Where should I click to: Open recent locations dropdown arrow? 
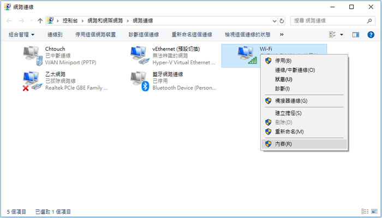(x=32, y=21)
